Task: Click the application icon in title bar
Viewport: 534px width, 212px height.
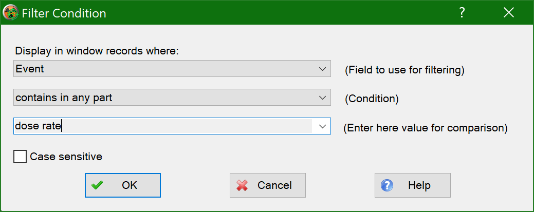Action: click(x=11, y=13)
